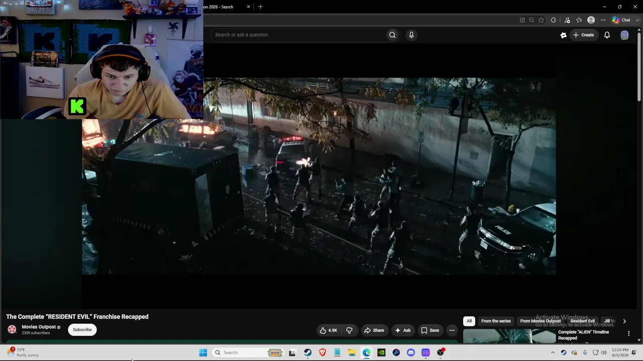Save the video to a playlist
643x361 pixels.
pyautogui.click(x=430, y=330)
